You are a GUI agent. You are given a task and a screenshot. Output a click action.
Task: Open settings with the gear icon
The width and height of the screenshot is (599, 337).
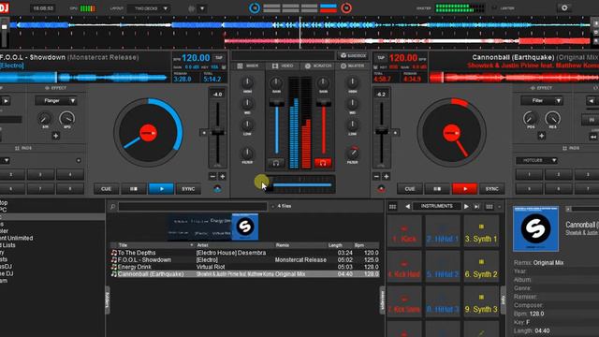(x=564, y=8)
